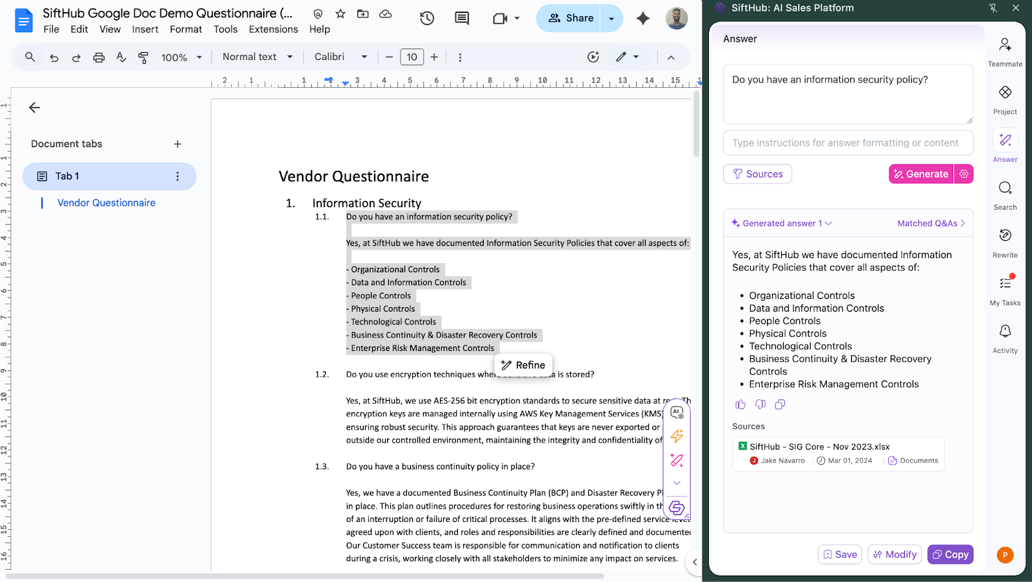
Task: Open SiftHub Activity notifications
Action: [x=1004, y=332]
